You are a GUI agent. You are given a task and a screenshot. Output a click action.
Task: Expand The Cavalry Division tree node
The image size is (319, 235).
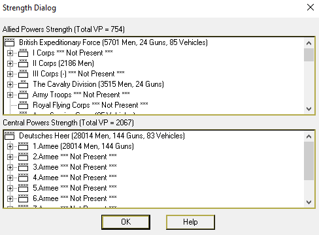10,84
